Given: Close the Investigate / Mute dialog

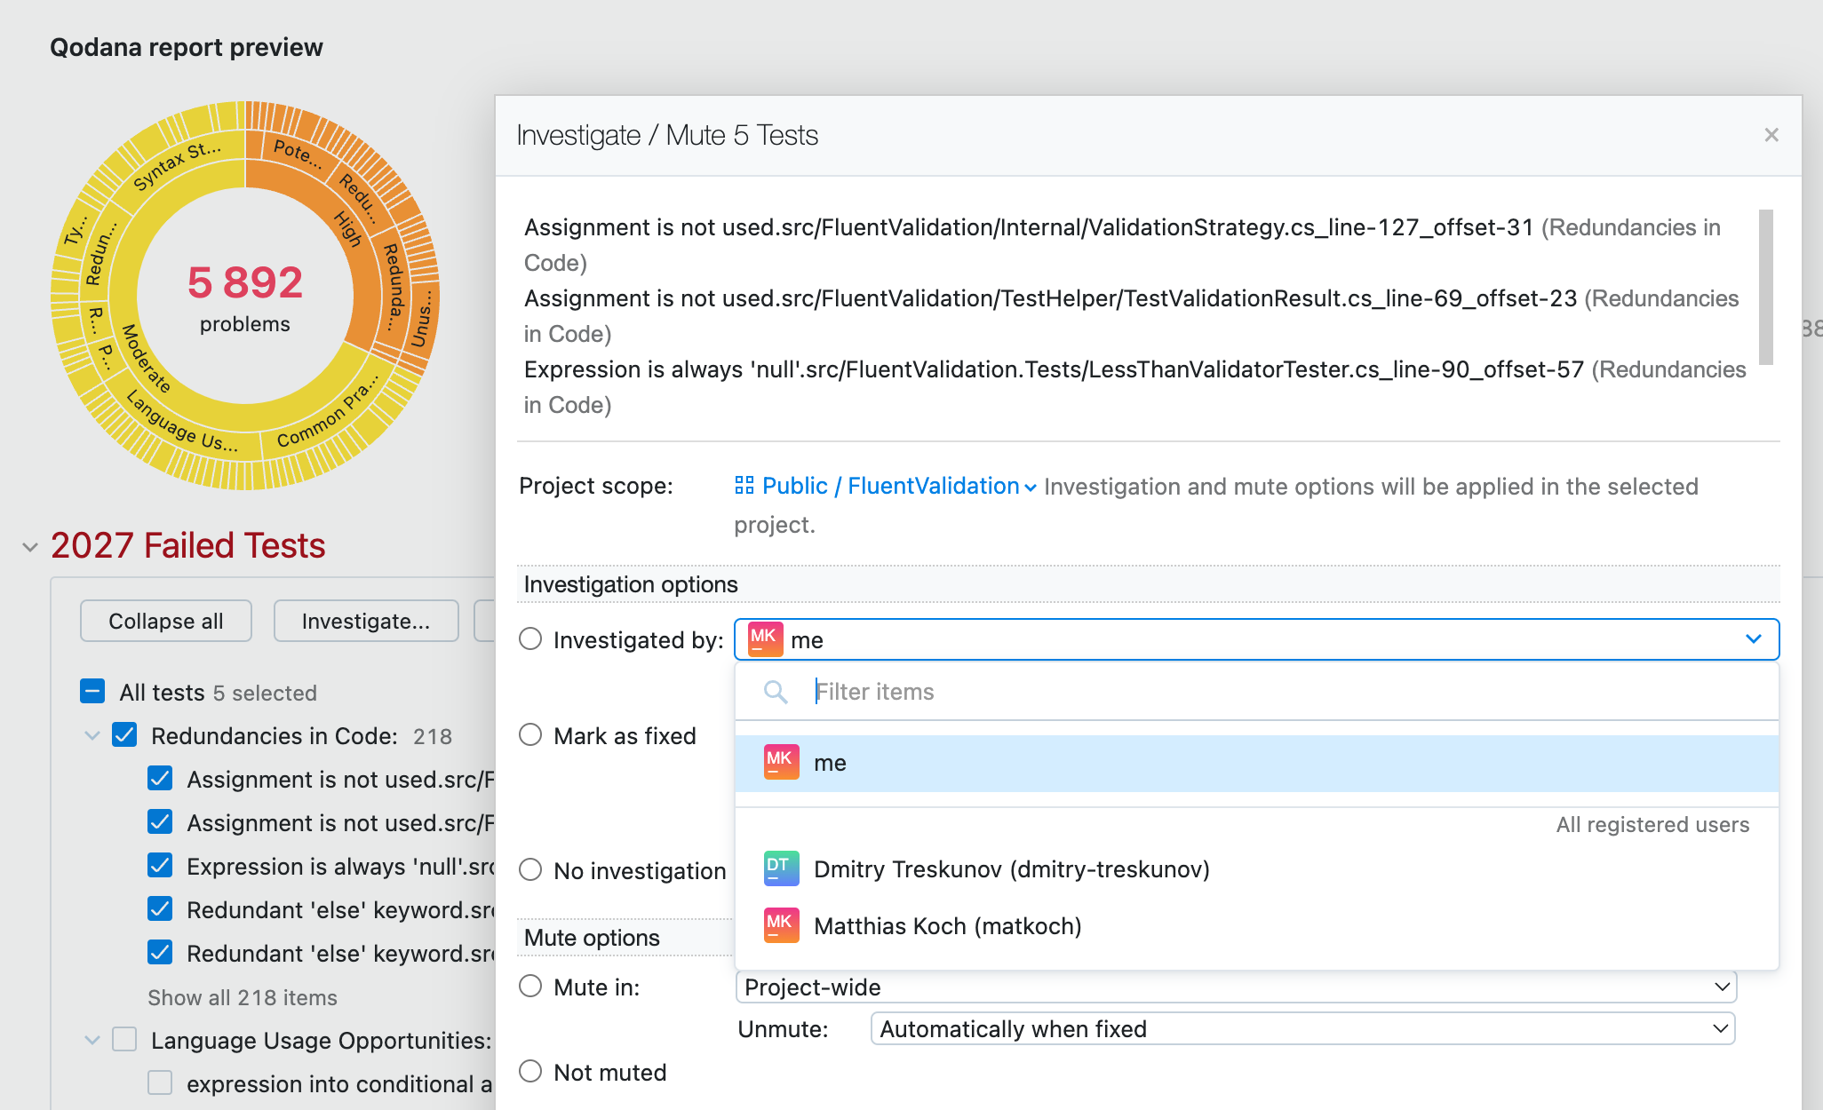Looking at the screenshot, I should [1771, 135].
